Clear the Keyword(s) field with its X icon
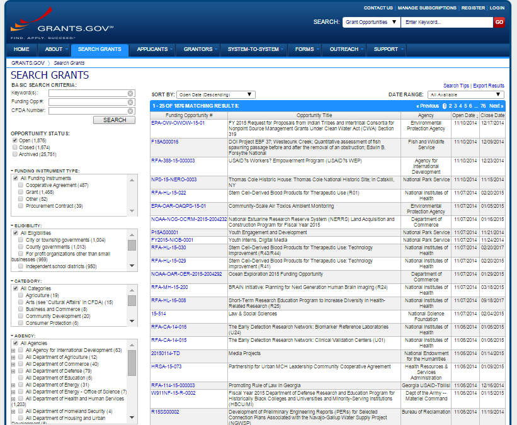Screen dimensions: 517x425 [130, 93]
